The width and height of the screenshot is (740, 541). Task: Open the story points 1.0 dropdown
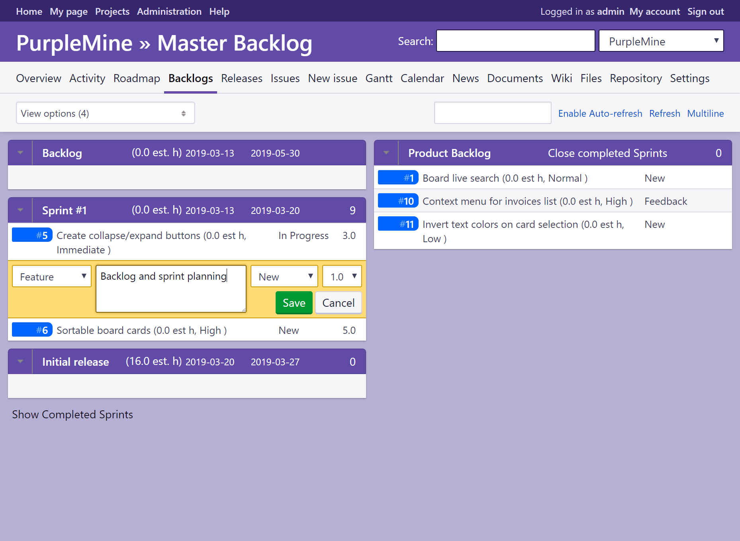pos(342,276)
